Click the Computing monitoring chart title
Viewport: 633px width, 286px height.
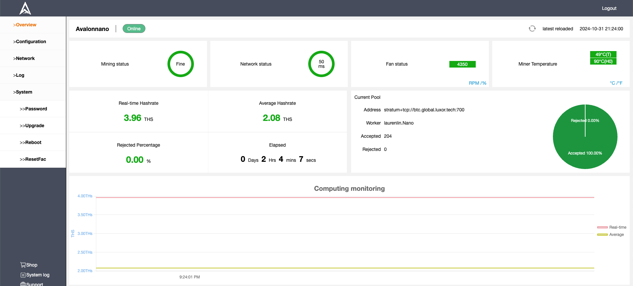coord(349,188)
